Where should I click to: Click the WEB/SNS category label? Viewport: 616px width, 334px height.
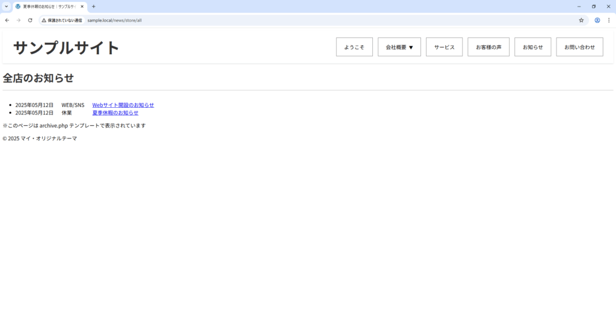coord(73,105)
